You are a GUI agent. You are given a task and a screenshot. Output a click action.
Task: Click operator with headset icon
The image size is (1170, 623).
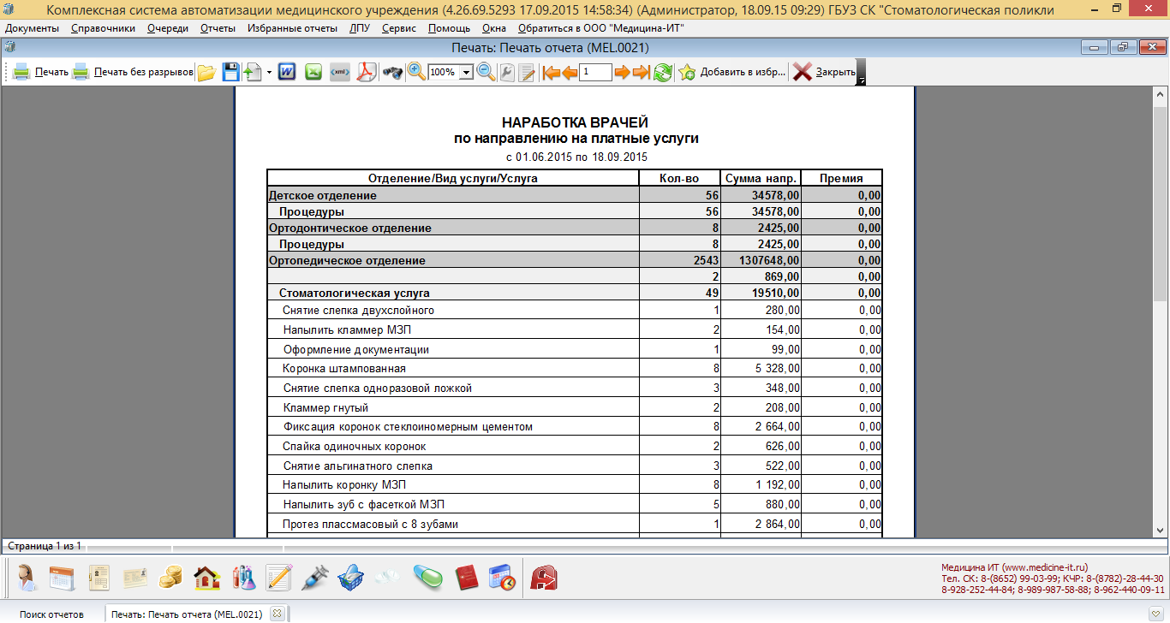[26, 578]
